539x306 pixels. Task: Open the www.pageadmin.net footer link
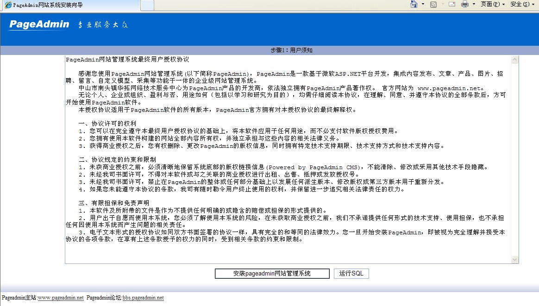[61, 298]
